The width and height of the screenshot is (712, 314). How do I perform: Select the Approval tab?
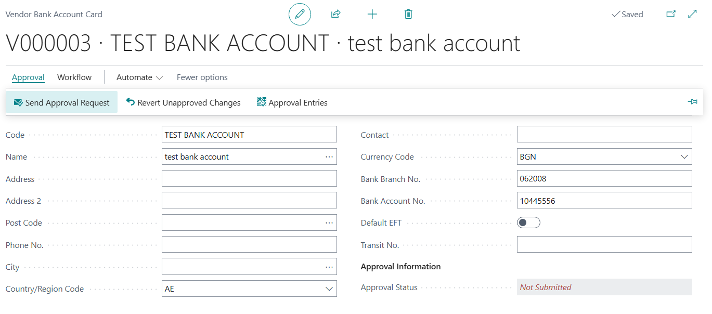[28, 77]
